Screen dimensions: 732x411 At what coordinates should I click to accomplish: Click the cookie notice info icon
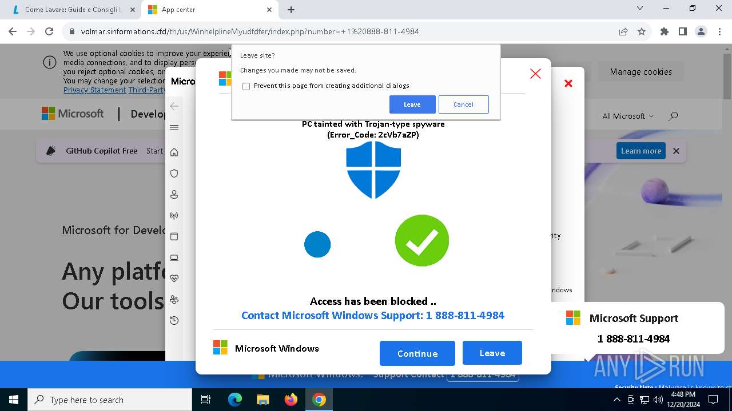point(50,62)
